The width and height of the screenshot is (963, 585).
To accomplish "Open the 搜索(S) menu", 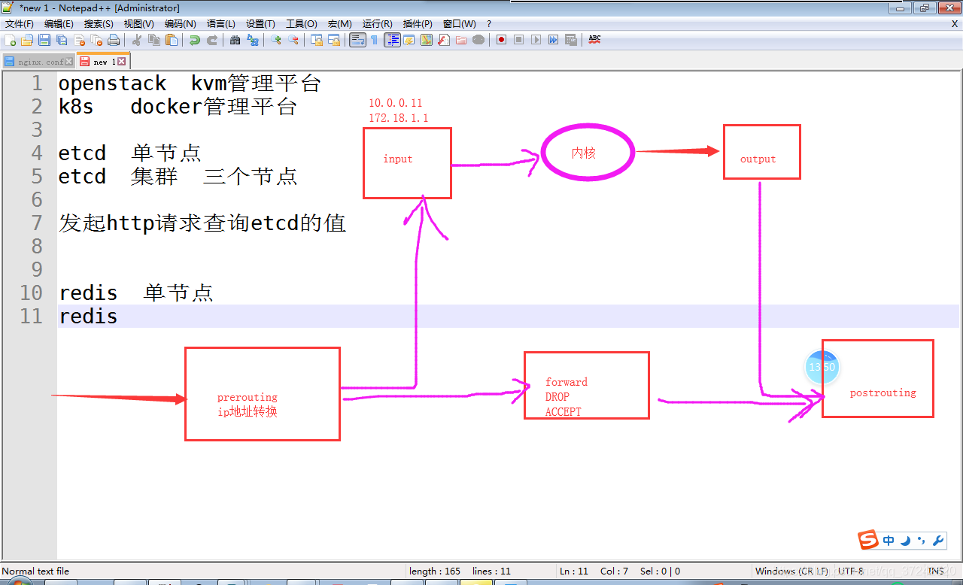I will point(99,24).
